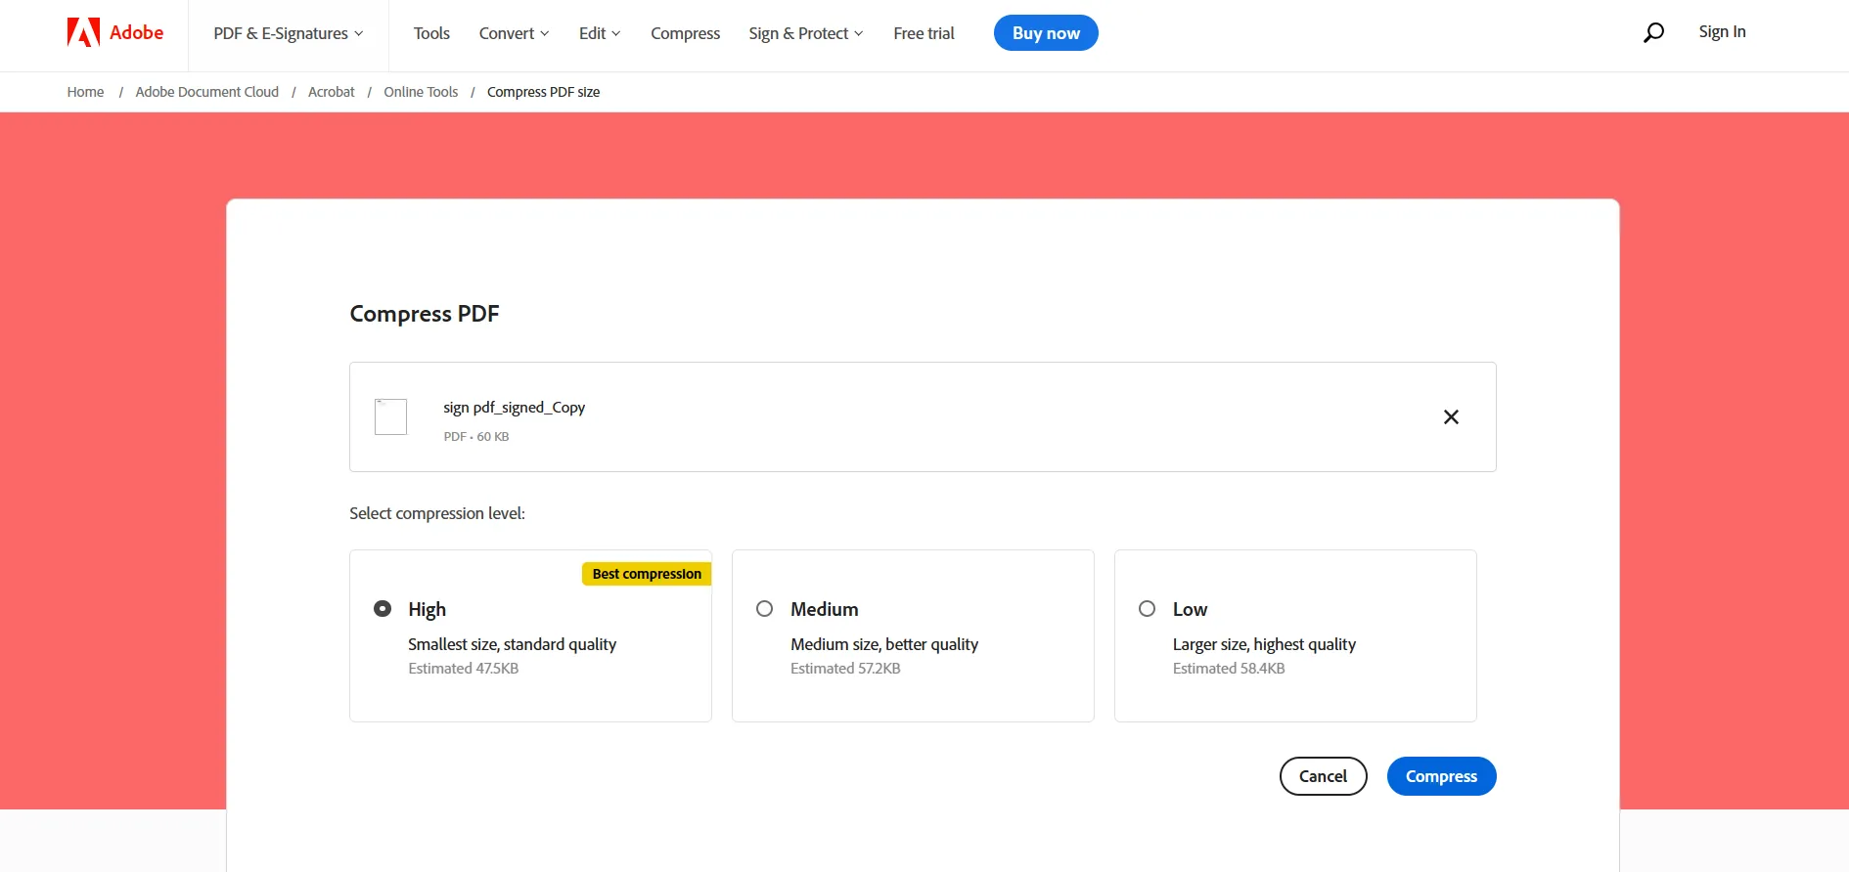Click 'Estimated 57.2KB' text
This screenshot has width=1849, height=872.
[x=845, y=669]
